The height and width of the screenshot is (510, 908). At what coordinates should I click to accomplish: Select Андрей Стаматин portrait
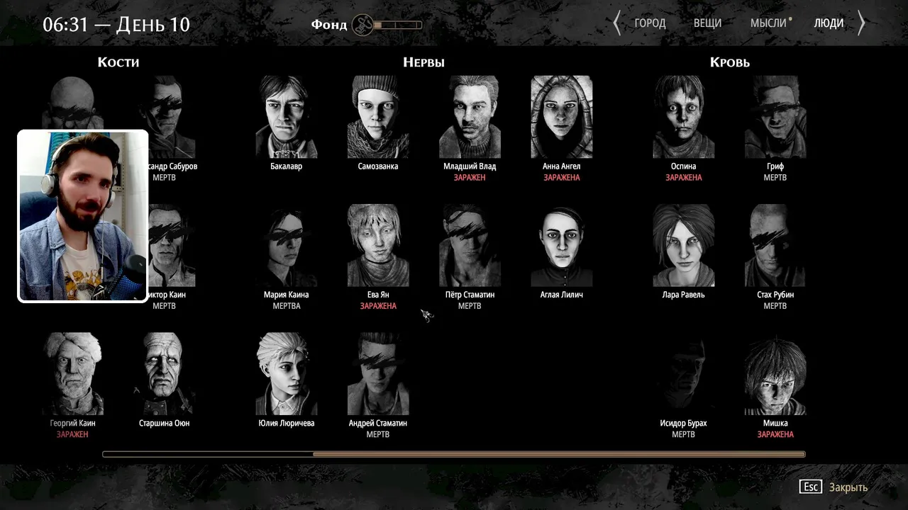click(378, 373)
